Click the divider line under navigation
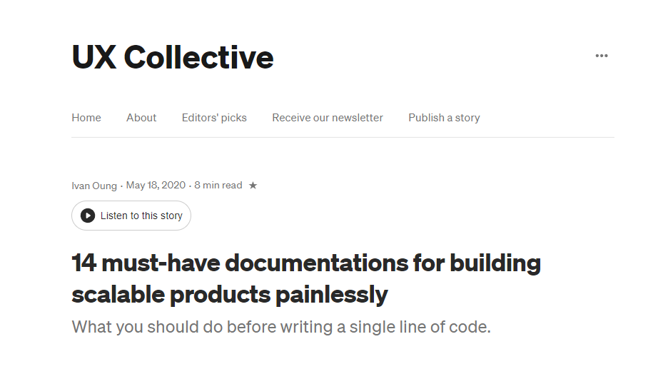Viewport: 663px width, 374px height. [343, 137]
